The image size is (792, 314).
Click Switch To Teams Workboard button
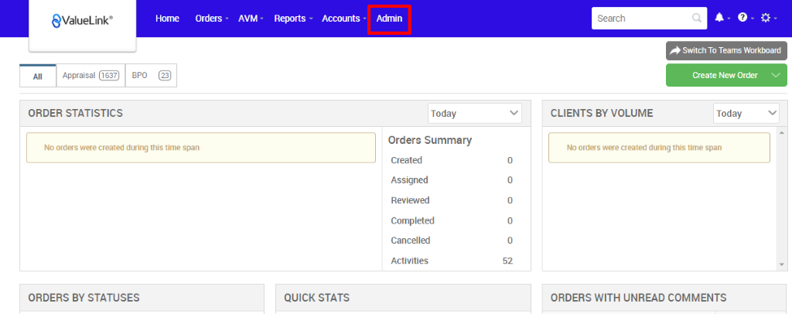click(x=726, y=50)
